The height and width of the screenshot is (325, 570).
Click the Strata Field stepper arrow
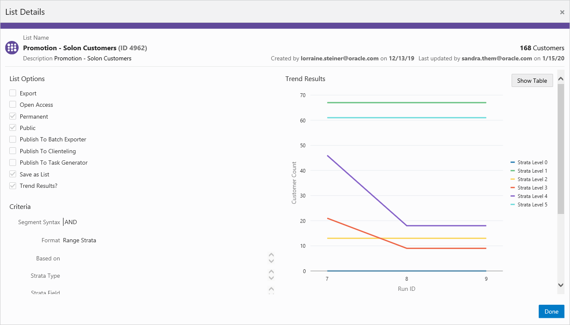point(271,290)
